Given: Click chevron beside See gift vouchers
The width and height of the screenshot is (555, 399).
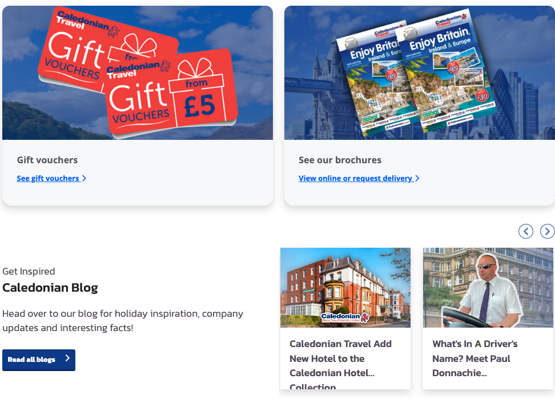Looking at the screenshot, I should coord(84,178).
